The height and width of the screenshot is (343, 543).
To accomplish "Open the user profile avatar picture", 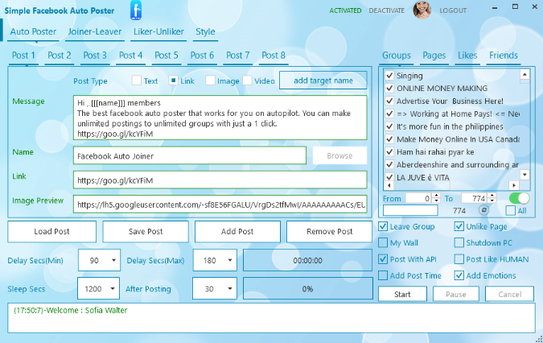I will 422,10.
